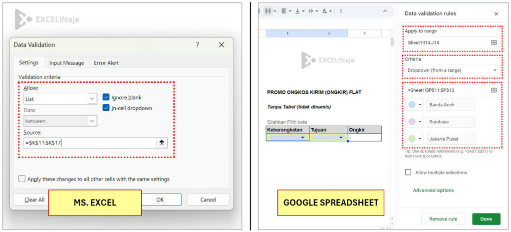Click the grid icon beside Sheet1!I14:J14
Viewport: 511px width, 232px height.
(494, 43)
